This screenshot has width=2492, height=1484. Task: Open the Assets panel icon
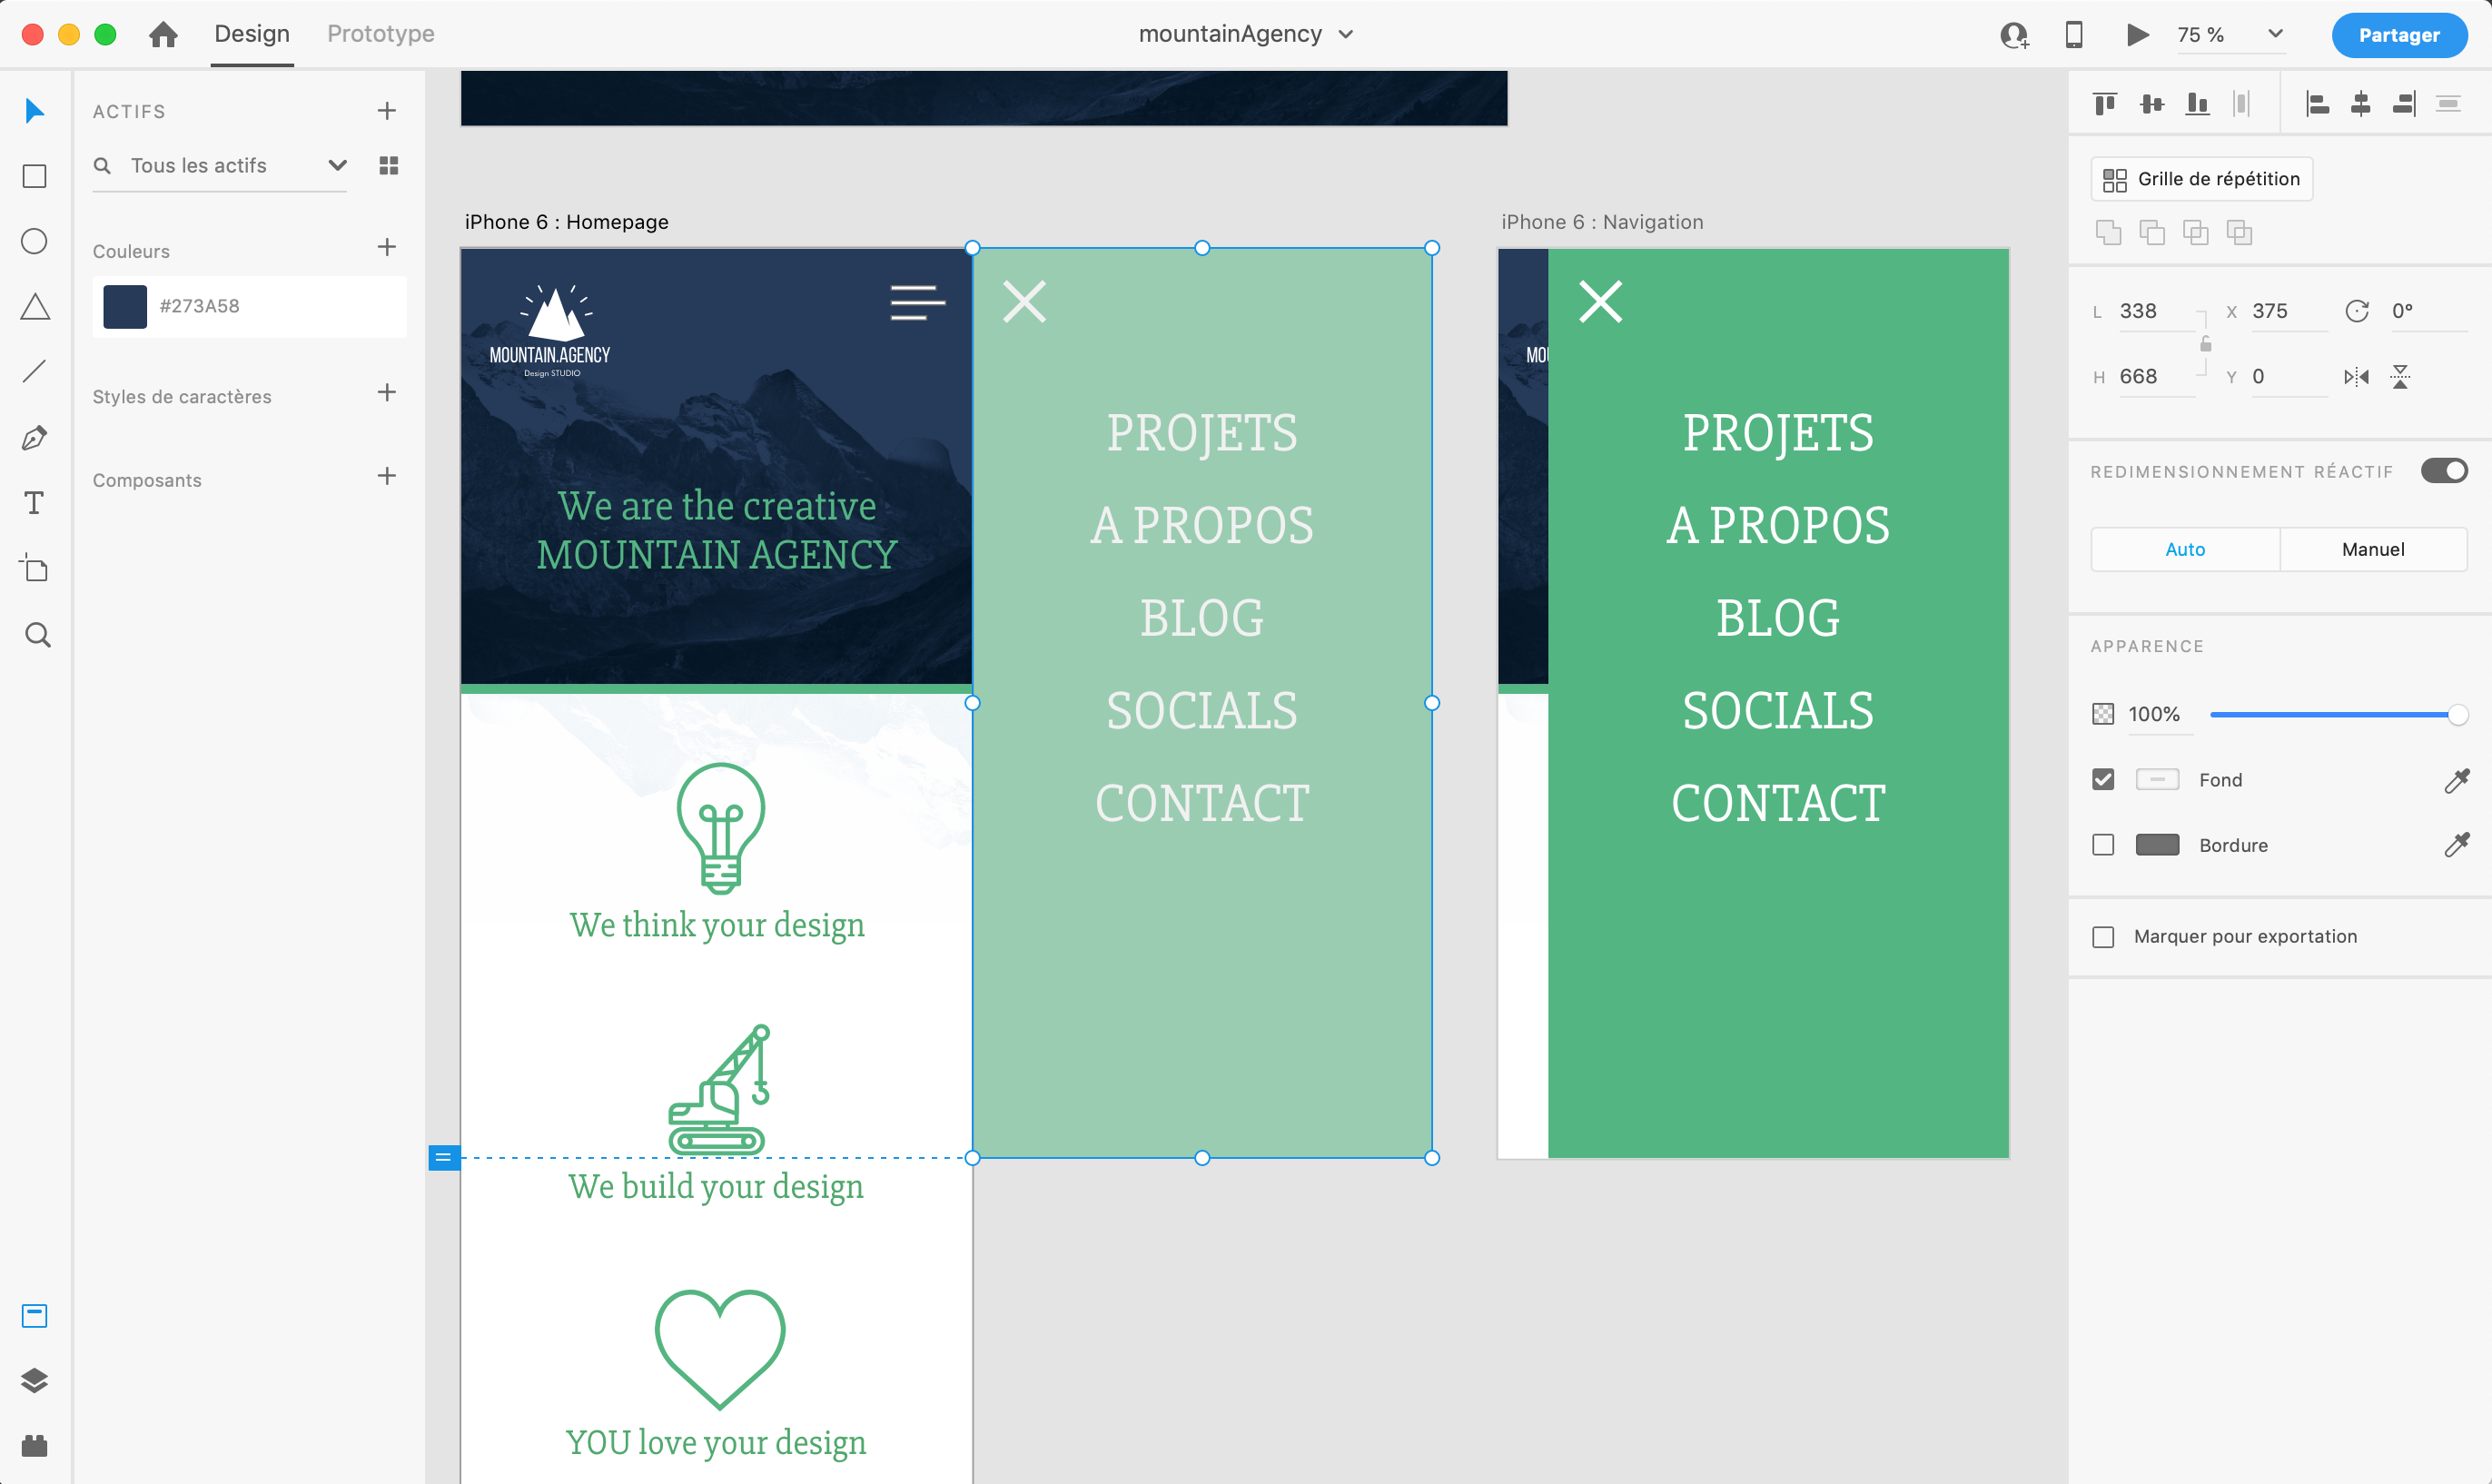(x=35, y=1316)
